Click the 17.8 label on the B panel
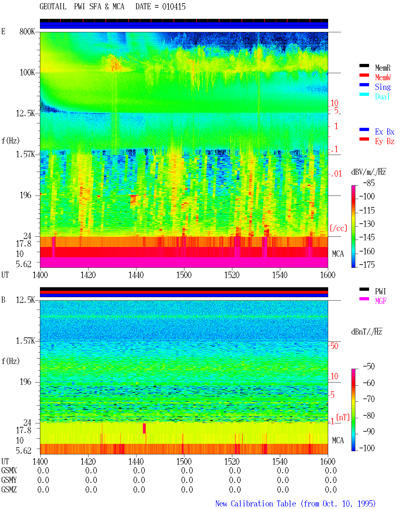 pos(24,430)
